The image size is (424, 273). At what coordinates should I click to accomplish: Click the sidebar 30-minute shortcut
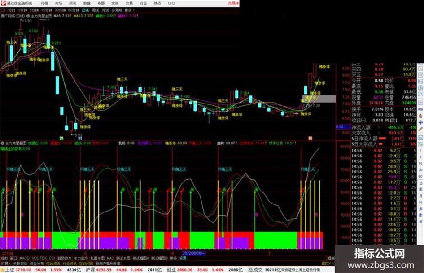click(x=420, y=170)
